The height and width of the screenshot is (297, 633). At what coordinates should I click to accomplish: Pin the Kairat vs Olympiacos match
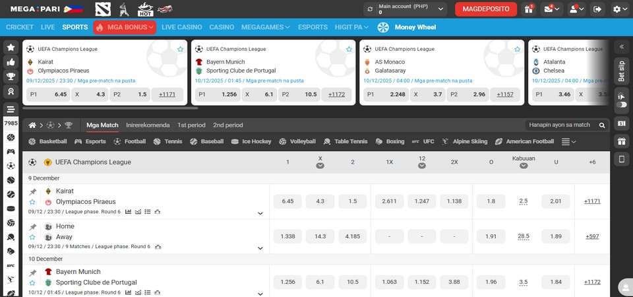(33, 191)
